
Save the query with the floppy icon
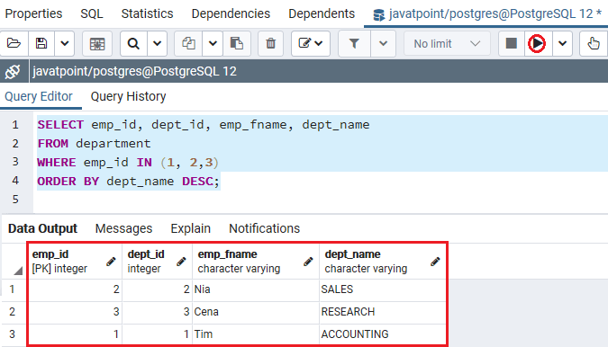[41, 43]
